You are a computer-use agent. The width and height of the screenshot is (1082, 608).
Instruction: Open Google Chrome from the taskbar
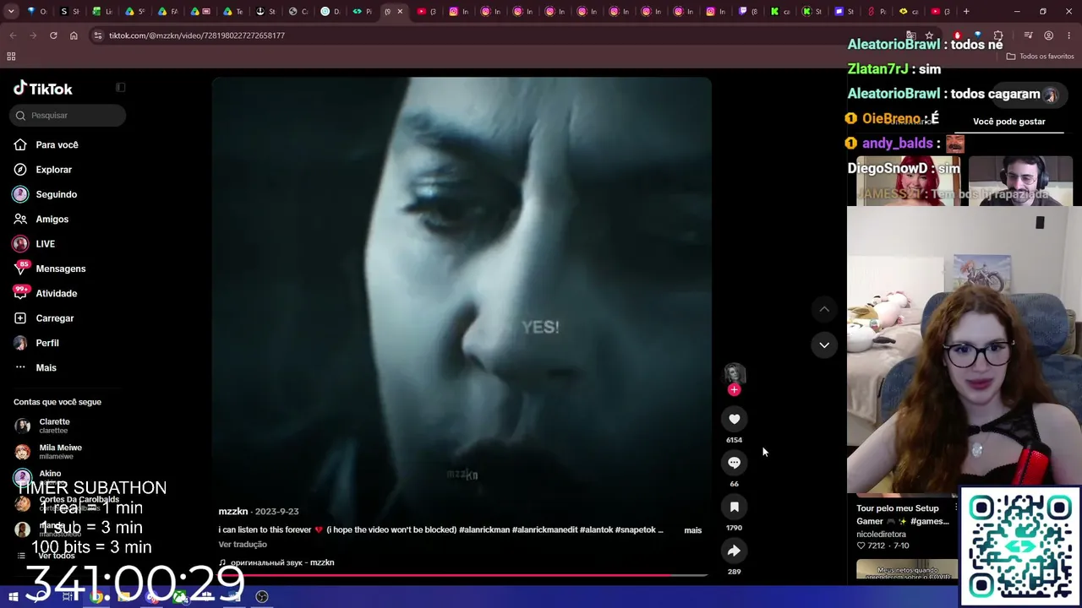click(x=97, y=597)
